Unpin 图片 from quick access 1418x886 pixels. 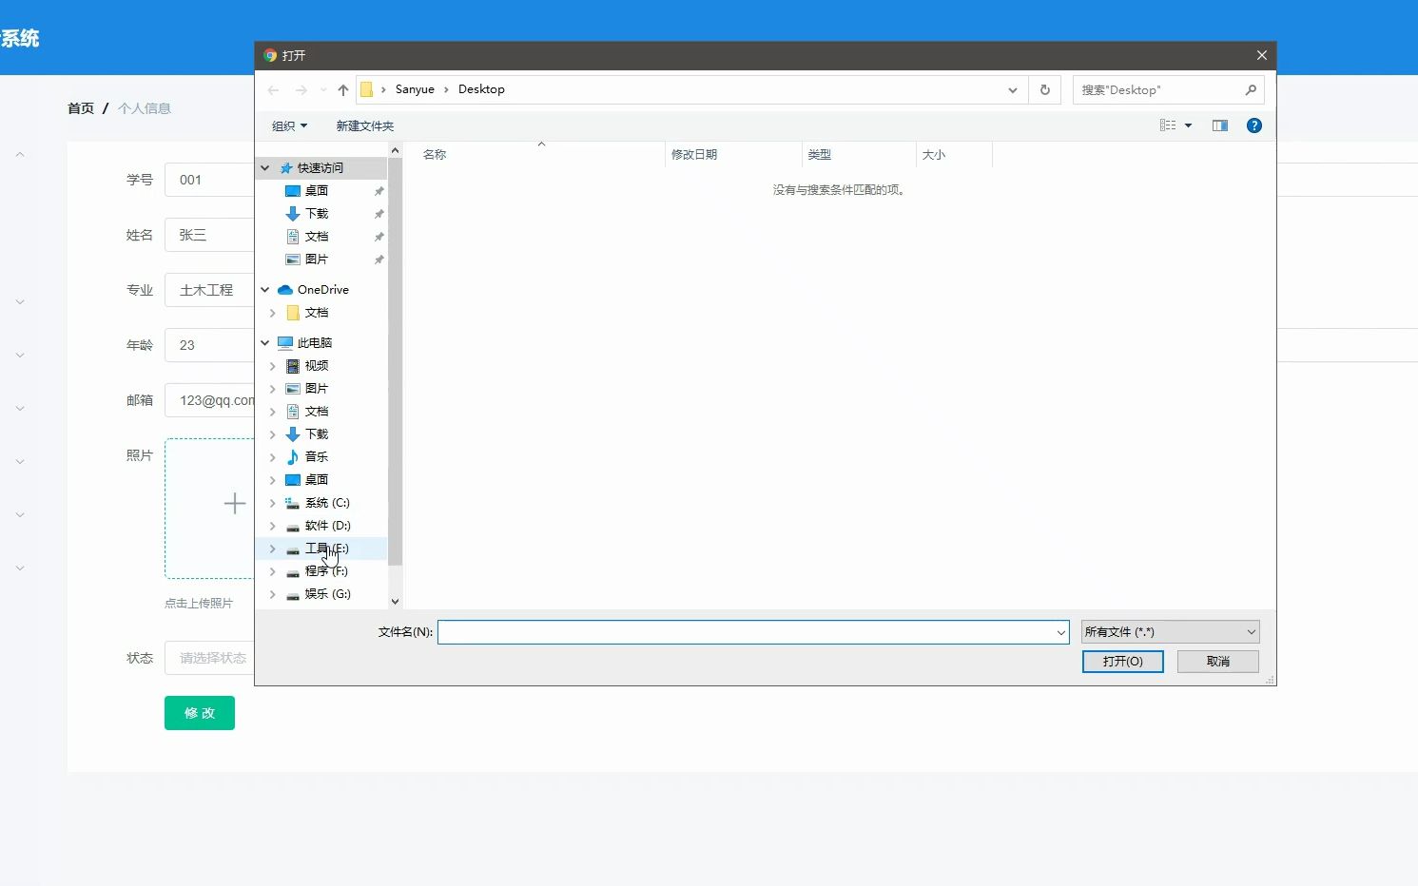pos(378,259)
